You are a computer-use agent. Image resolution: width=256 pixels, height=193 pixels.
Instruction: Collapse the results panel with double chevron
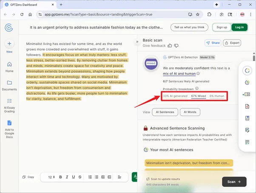[137, 42]
